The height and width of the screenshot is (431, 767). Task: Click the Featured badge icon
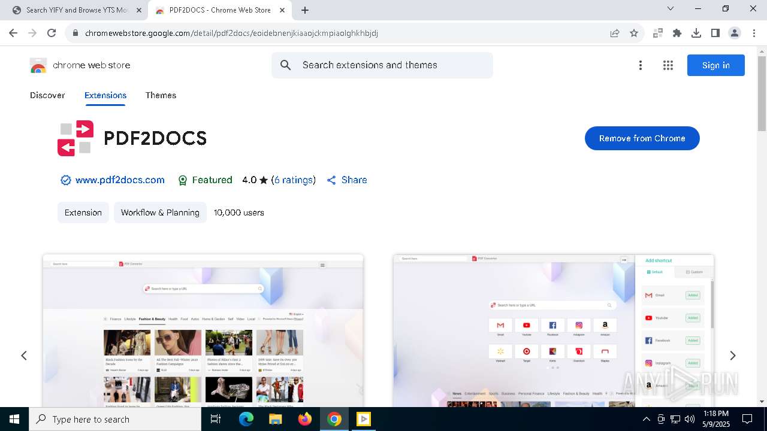click(x=183, y=180)
